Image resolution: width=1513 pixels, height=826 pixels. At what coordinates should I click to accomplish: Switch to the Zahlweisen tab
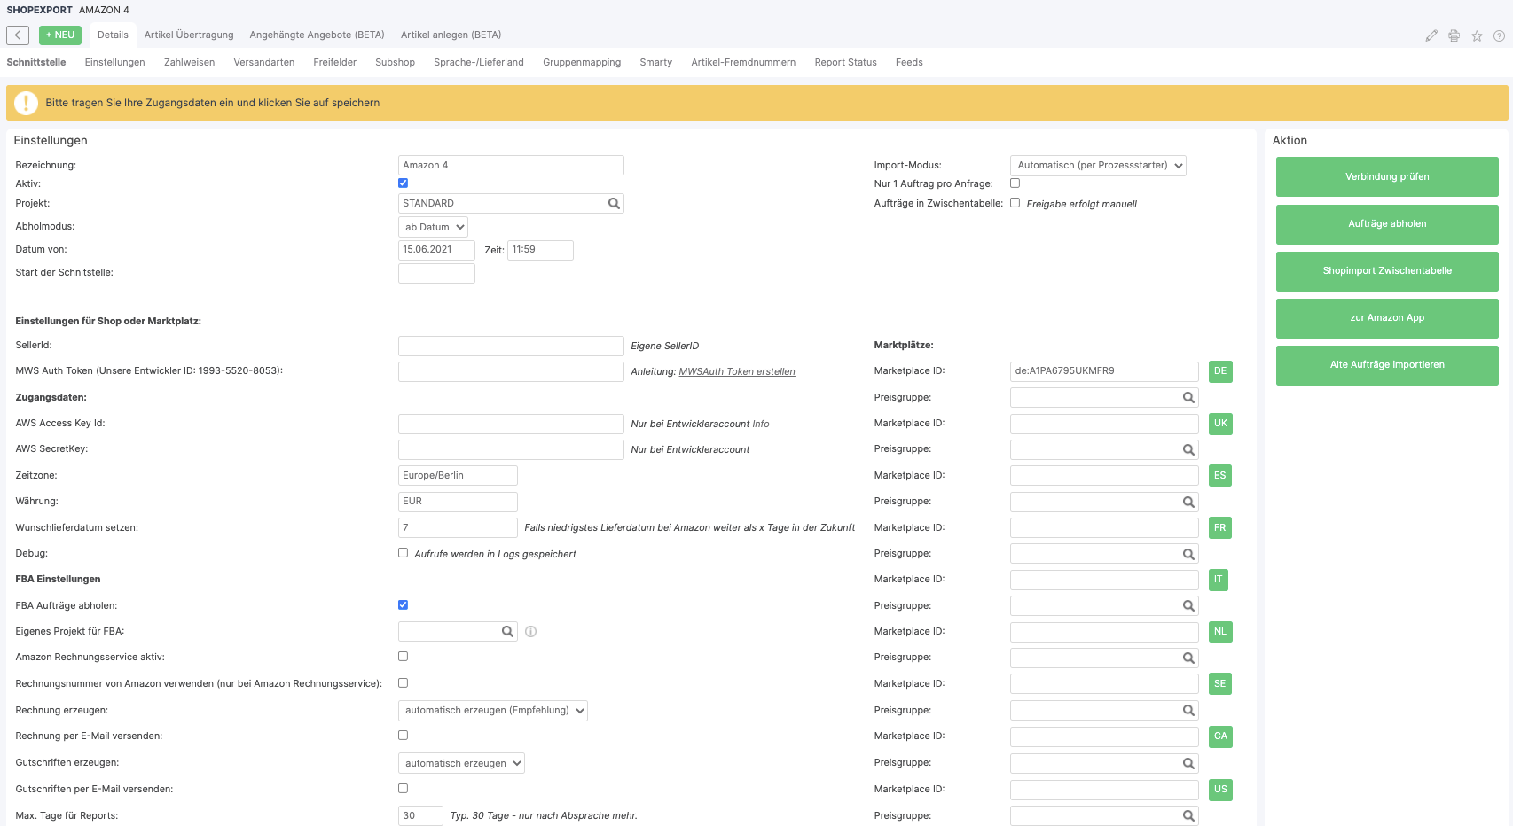pos(189,63)
